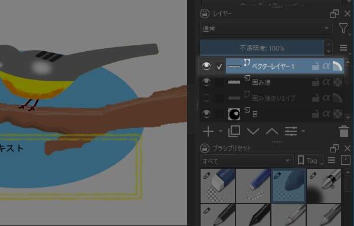Float the ブラシプリセット docker panel
This screenshot has width=354, height=226.
335,148
